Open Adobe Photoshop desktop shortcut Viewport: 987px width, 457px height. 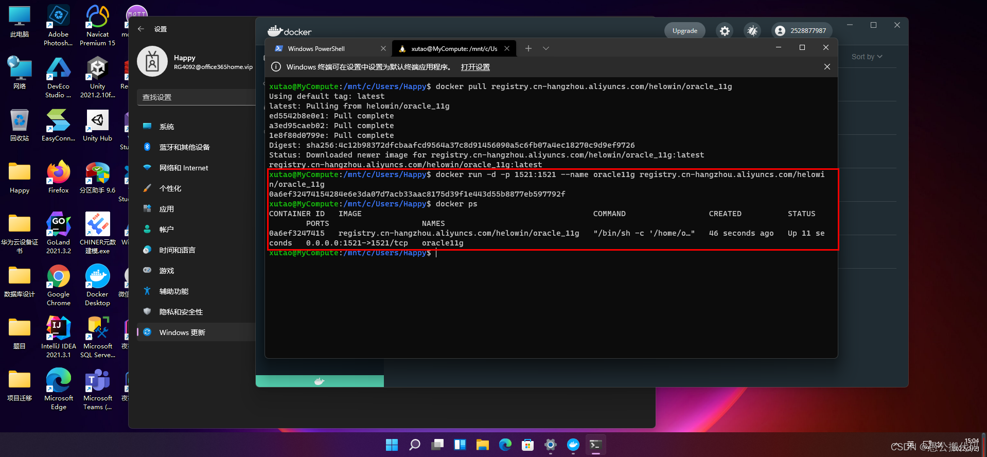58,26
